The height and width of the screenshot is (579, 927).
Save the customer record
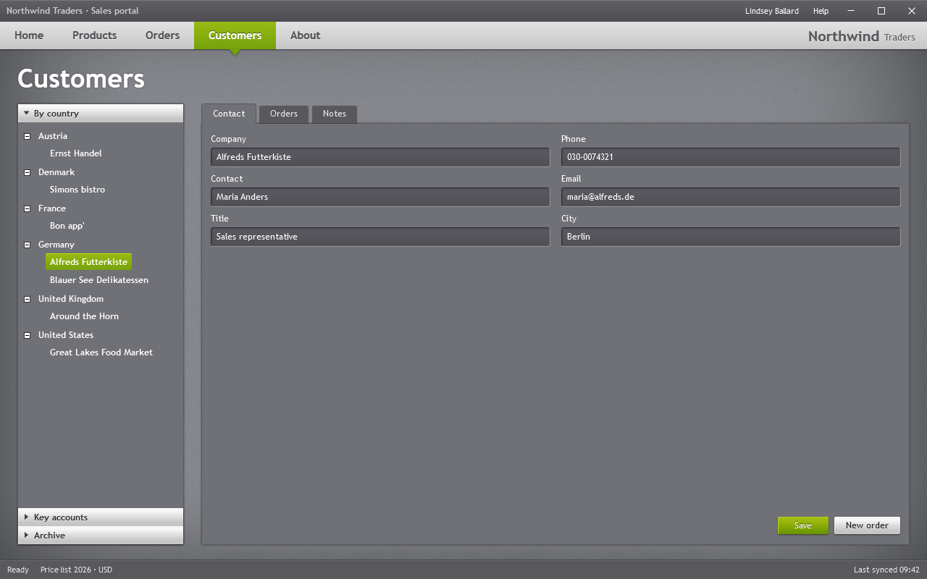tap(802, 525)
